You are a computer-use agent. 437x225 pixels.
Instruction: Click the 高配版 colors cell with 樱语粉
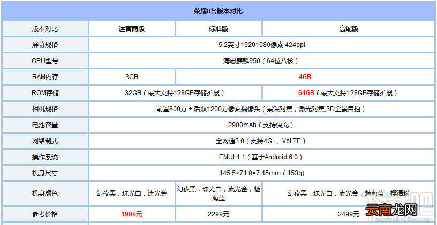(x=349, y=193)
